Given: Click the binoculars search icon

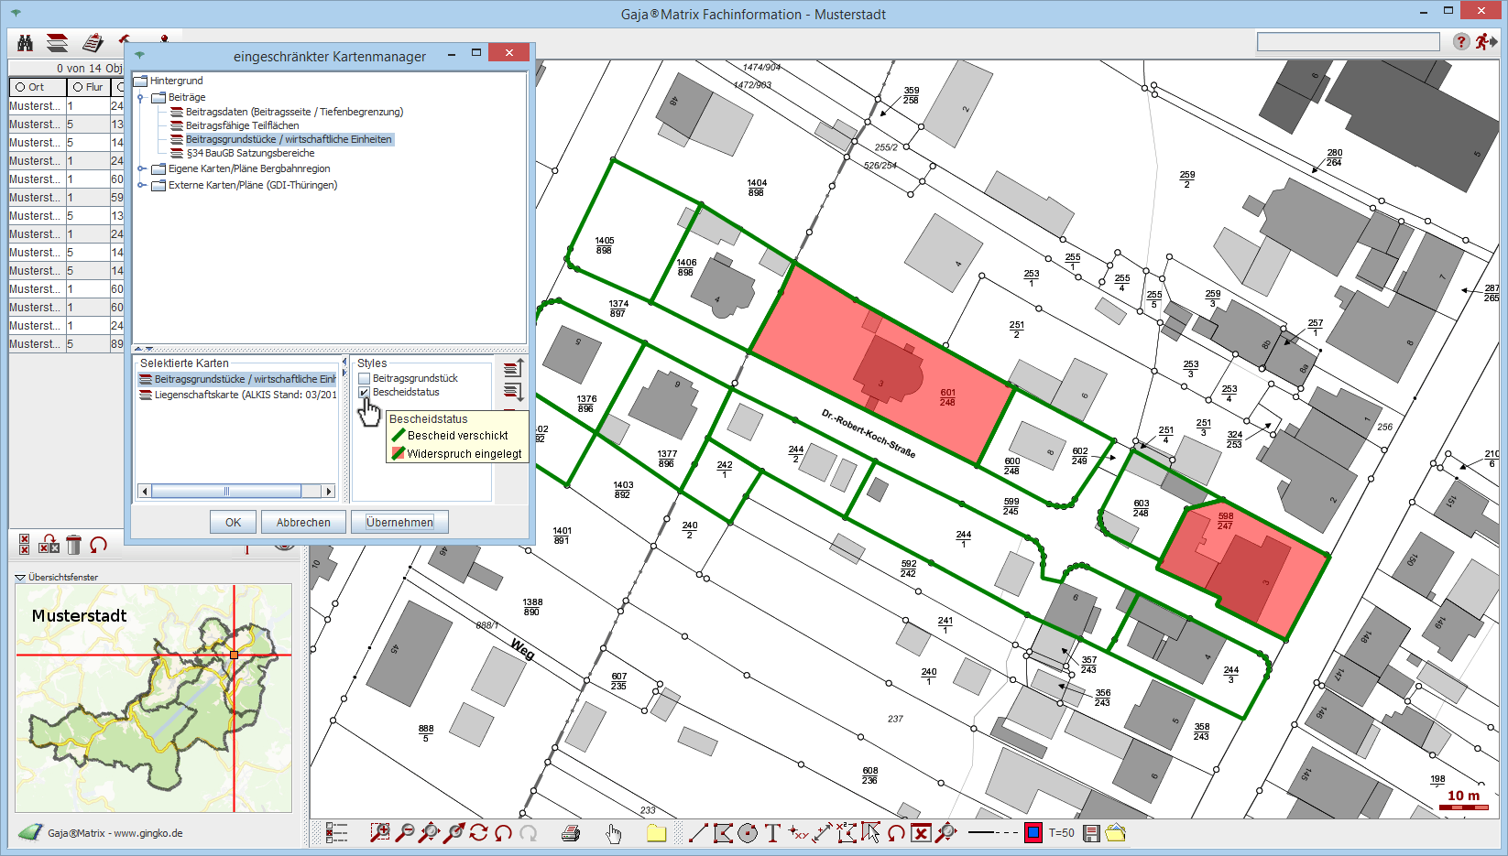Looking at the screenshot, I should 25,43.
